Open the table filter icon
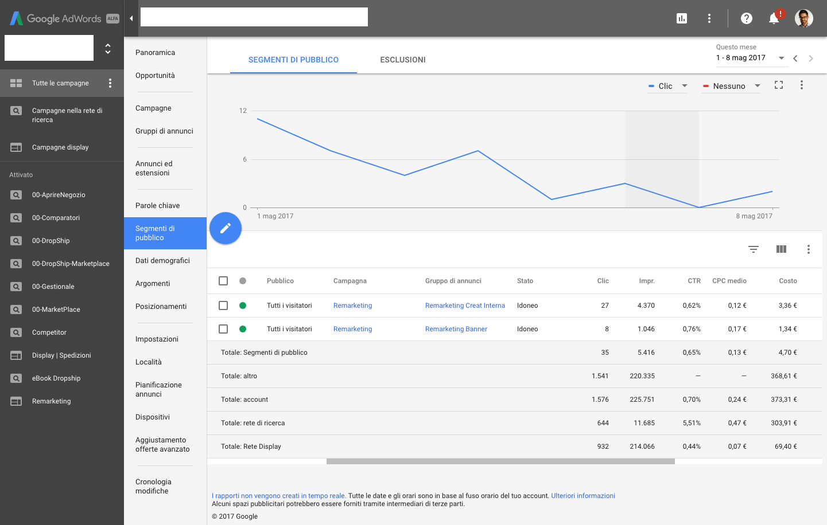The image size is (827, 525). point(754,249)
